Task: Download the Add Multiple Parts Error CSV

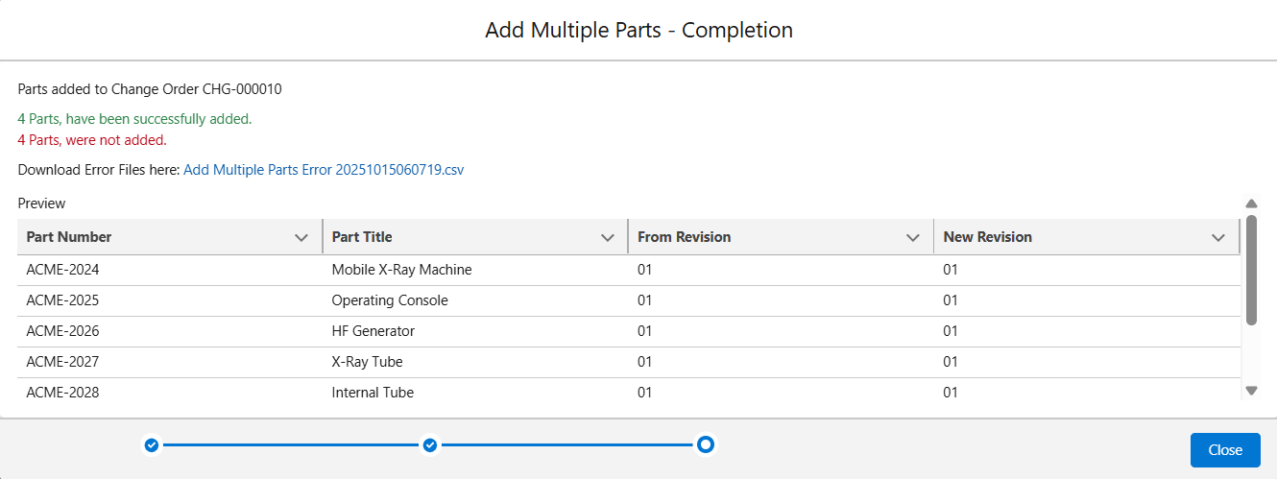Action: click(x=324, y=170)
